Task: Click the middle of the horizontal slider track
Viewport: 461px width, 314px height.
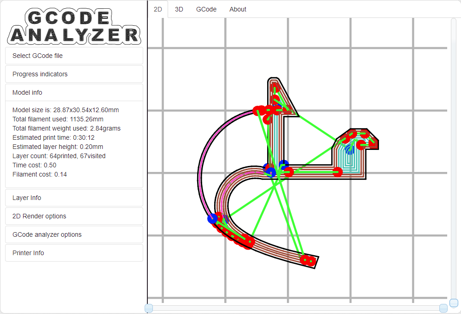Action: coord(296,308)
